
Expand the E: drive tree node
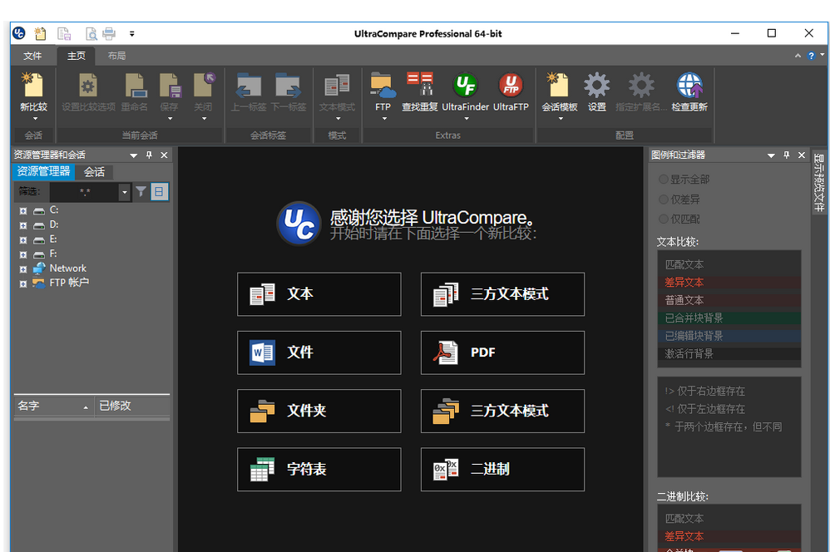[22, 239]
